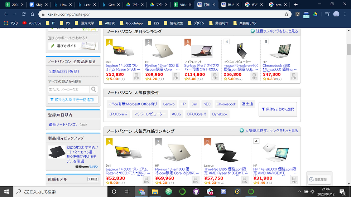Go to browser home icon
The image size is (351, 197).
point(32,14)
